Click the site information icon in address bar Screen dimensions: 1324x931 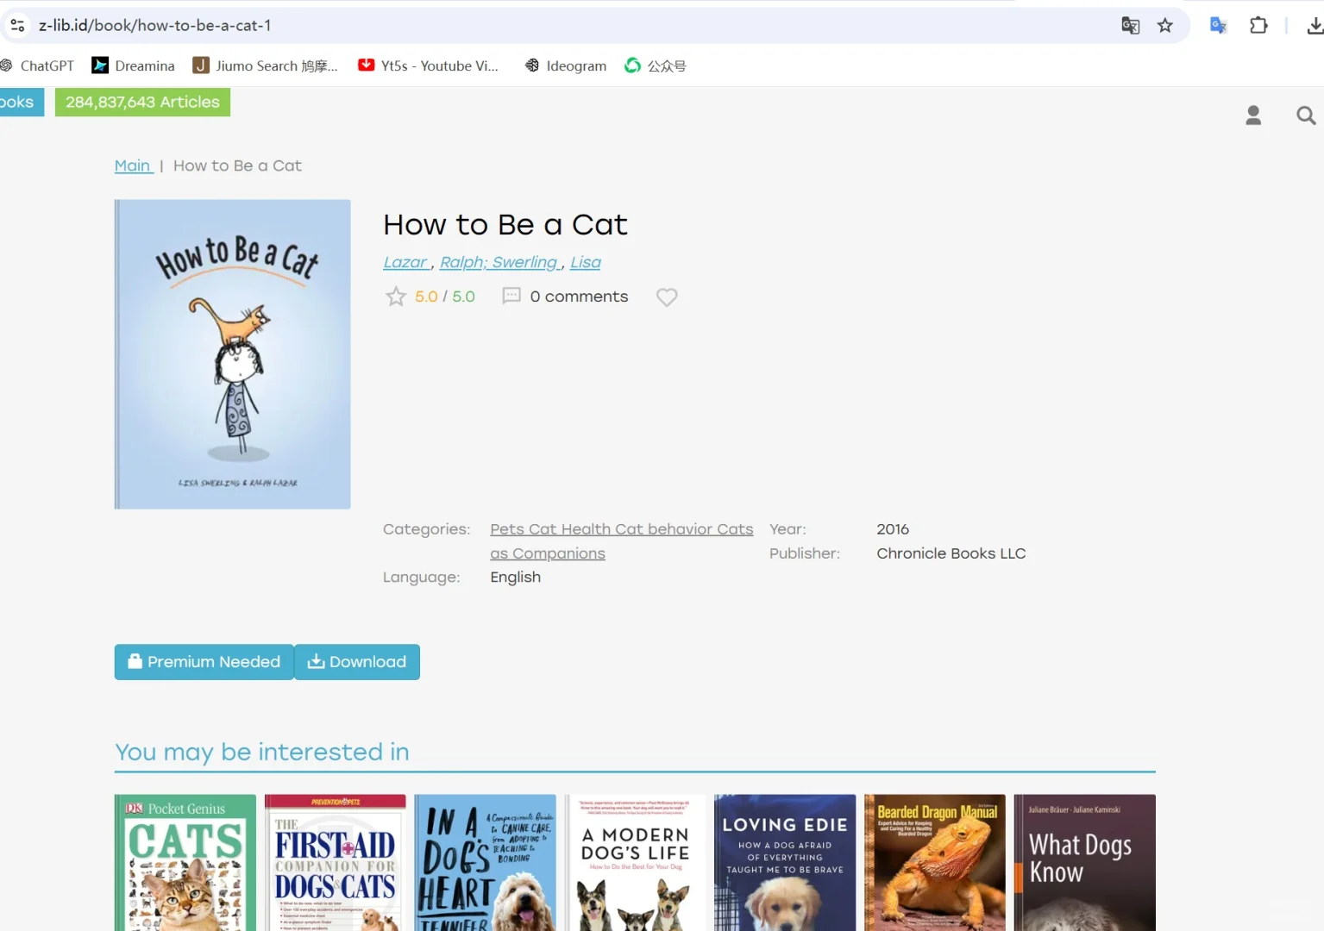[17, 25]
